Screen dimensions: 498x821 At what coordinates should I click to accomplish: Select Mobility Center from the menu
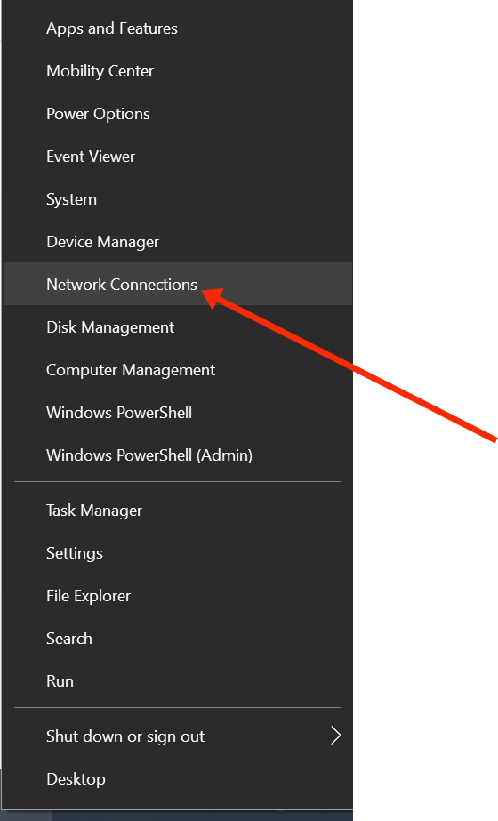pos(178,71)
